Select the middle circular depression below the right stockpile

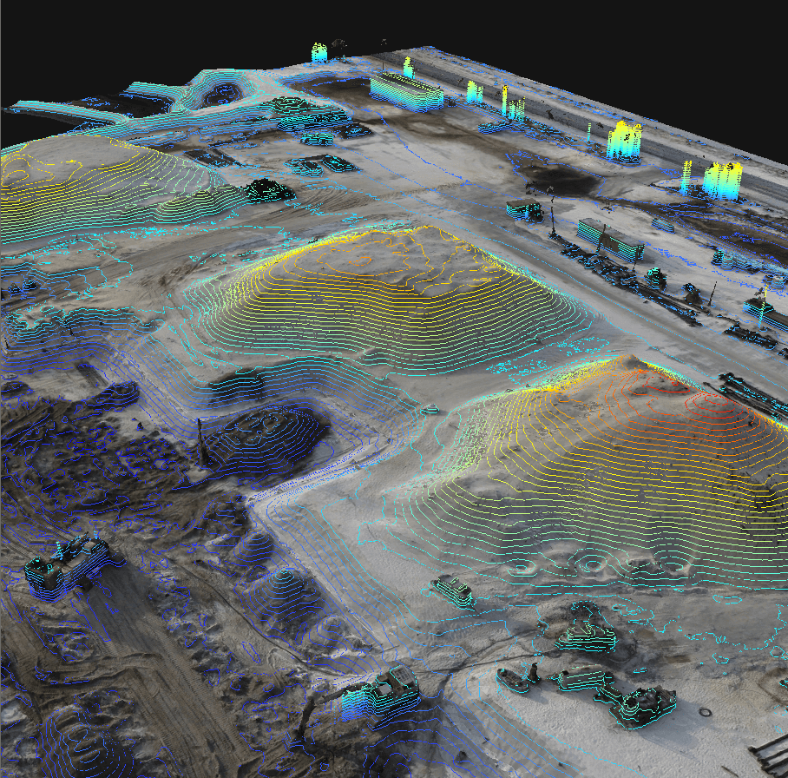click(592, 565)
